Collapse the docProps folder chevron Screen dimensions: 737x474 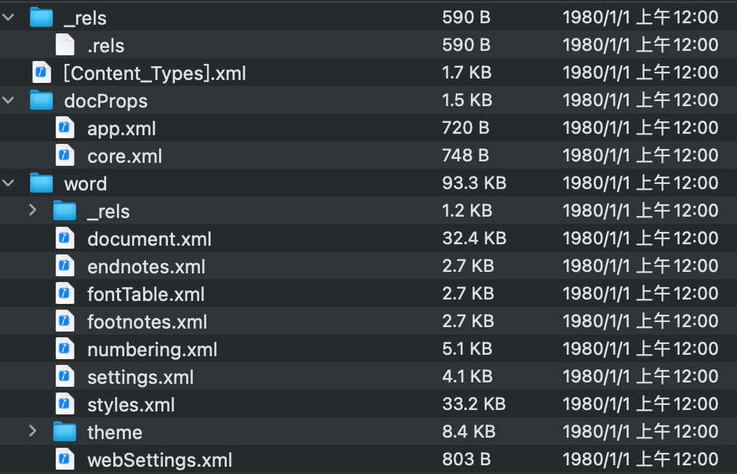pyautogui.click(x=9, y=101)
